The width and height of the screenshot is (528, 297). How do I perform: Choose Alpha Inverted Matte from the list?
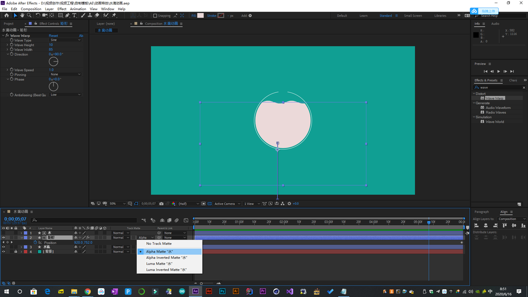166,257
